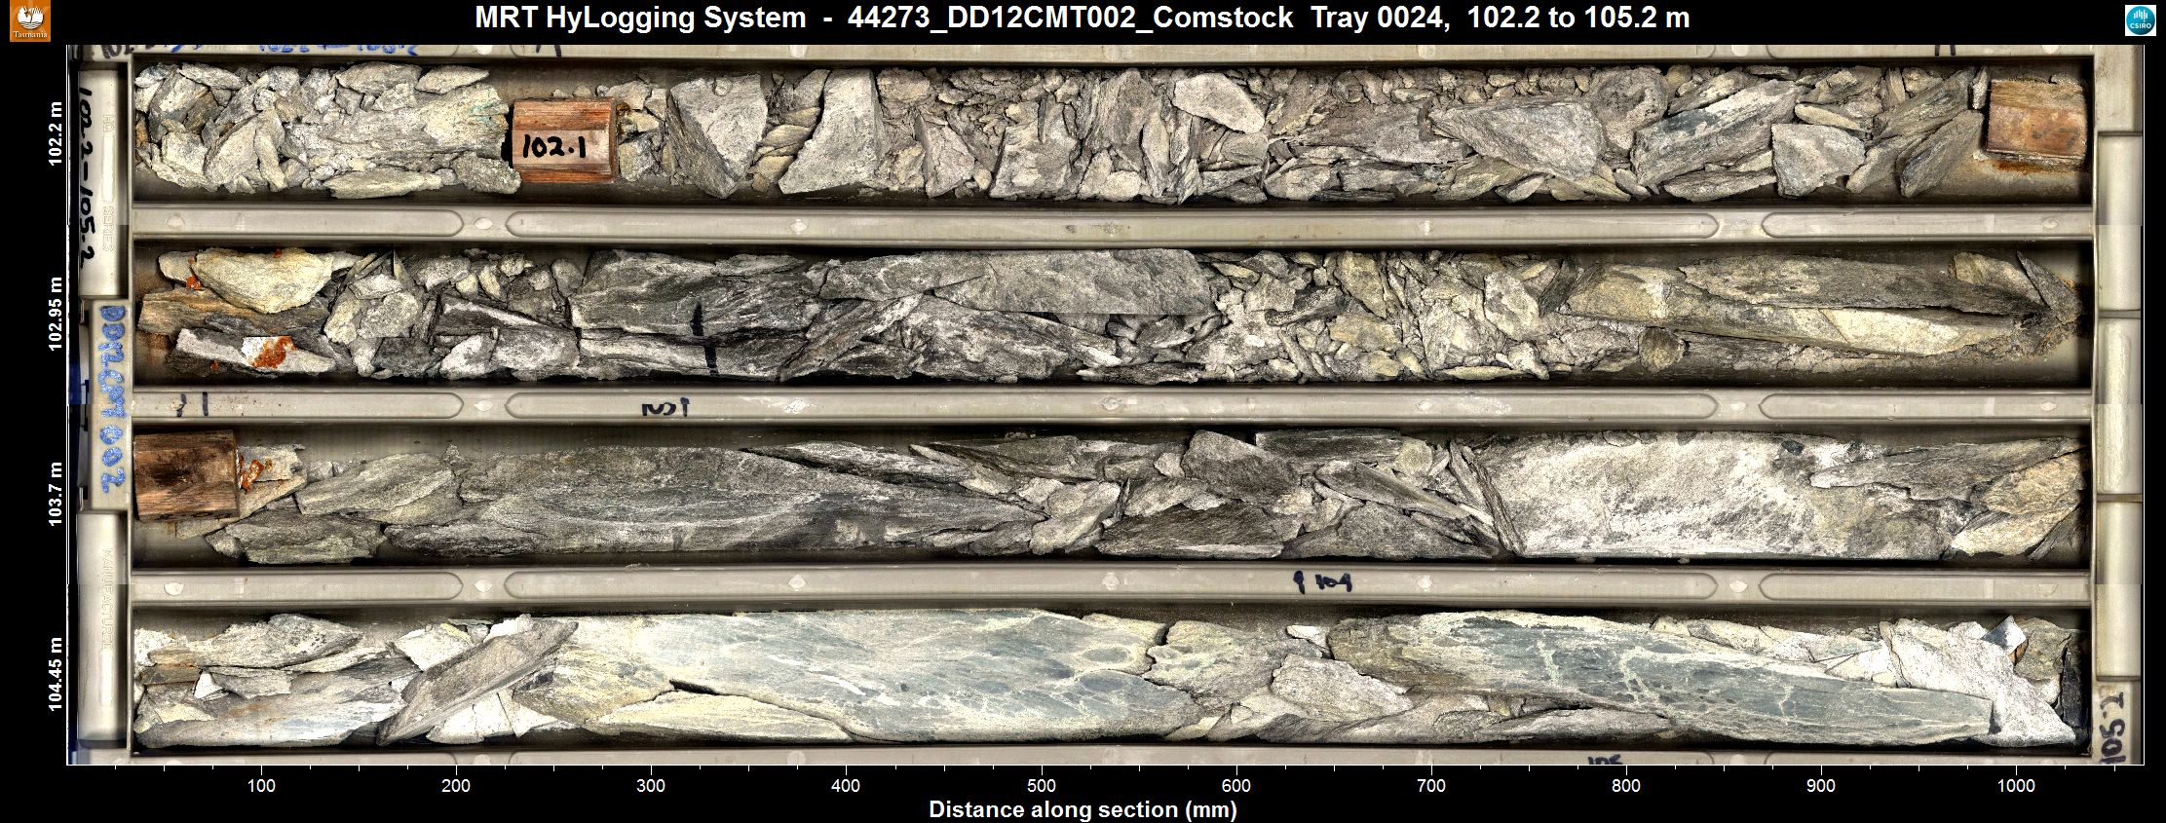
Task: Click the CSIRO logo icon
Action: pos(2141,20)
